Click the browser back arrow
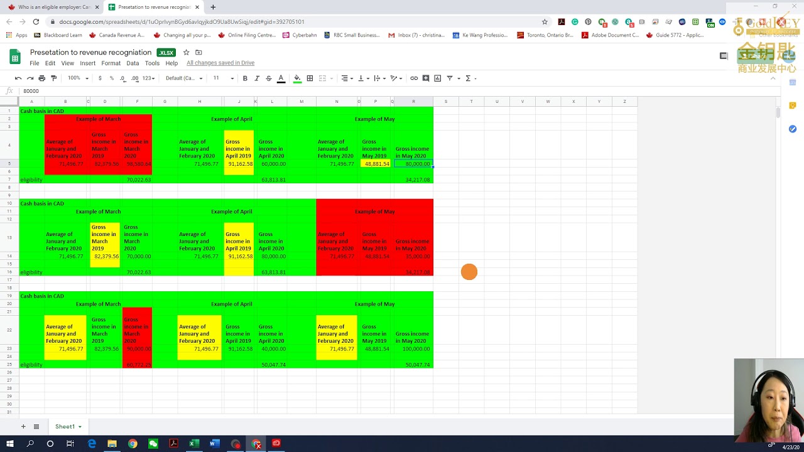The height and width of the screenshot is (452, 804). pyautogui.click(x=9, y=21)
